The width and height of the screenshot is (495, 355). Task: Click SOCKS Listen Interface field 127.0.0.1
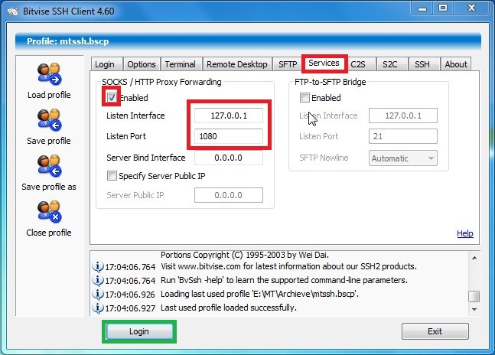coord(229,116)
